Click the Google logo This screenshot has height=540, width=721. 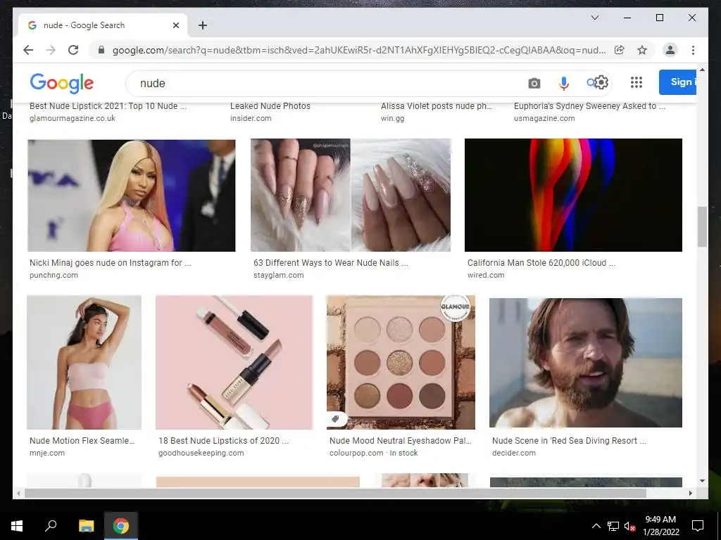click(x=62, y=83)
